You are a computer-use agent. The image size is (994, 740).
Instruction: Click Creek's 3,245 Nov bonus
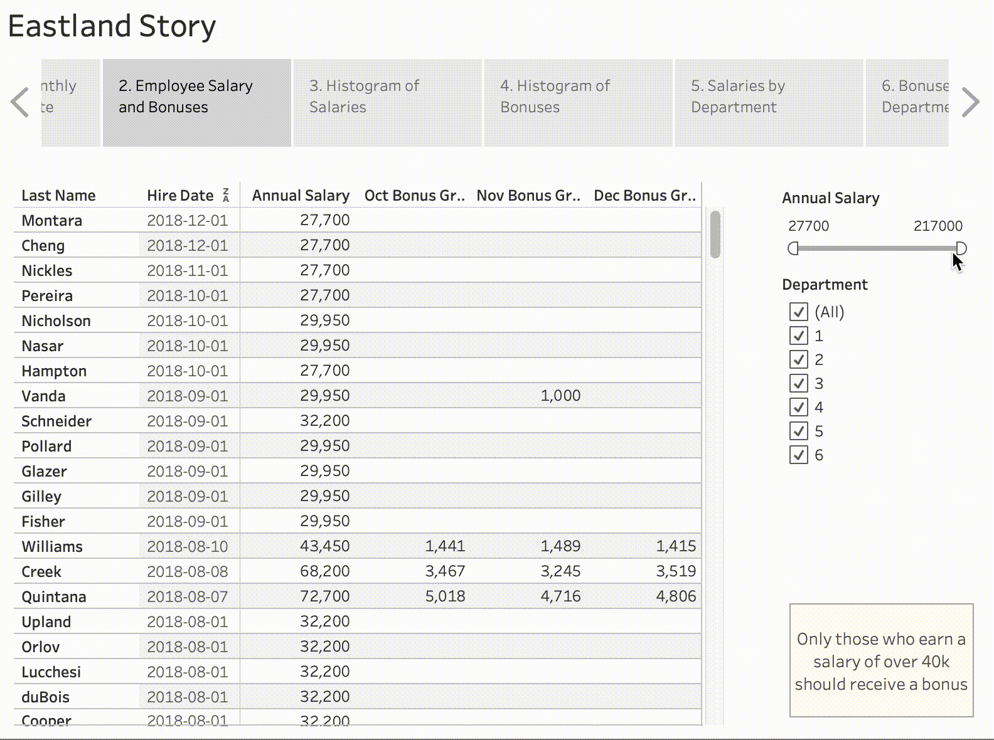point(560,571)
